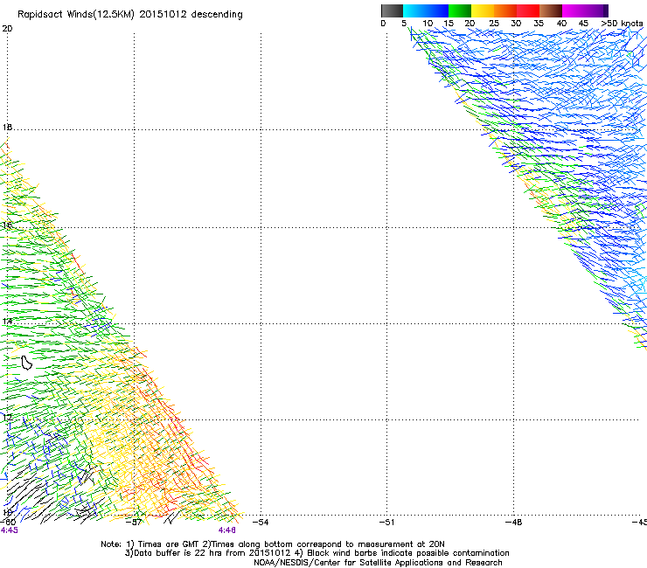This screenshot has height=568, width=647.
Task: Click the '>50 knots' legend label
Action: [x=622, y=24]
